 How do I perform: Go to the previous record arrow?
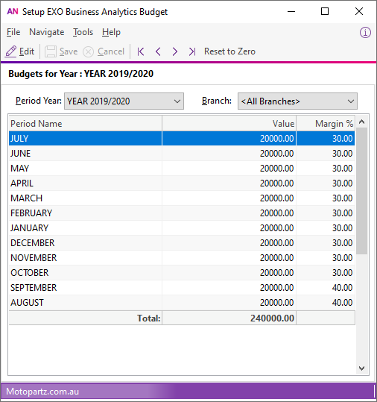tap(158, 51)
